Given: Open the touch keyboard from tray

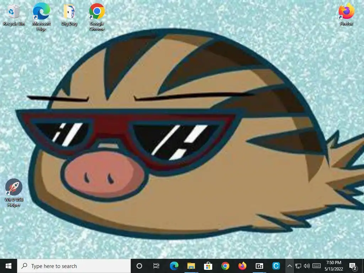Looking at the screenshot, I should 316,266.
